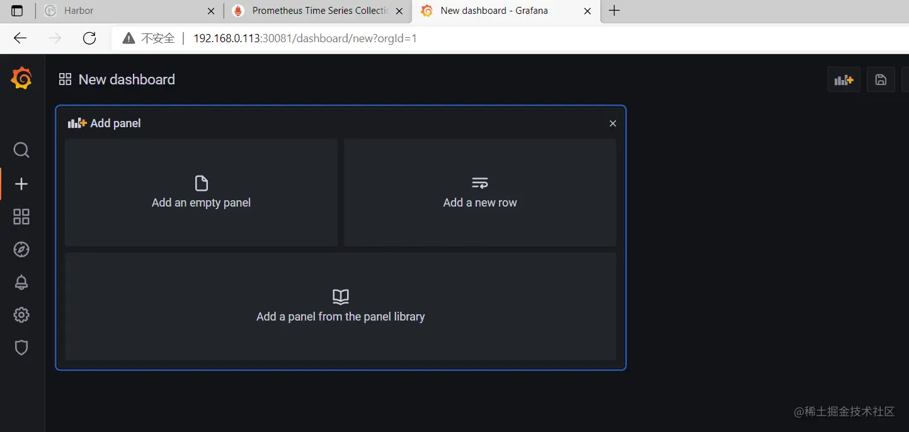
Task: Open a new browser tab
Action: pos(614,11)
